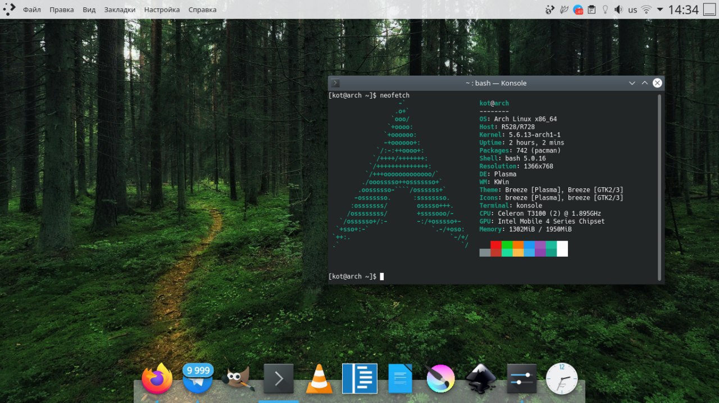
Task: Switch to Konsole via its dock icon
Action: coord(279,379)
